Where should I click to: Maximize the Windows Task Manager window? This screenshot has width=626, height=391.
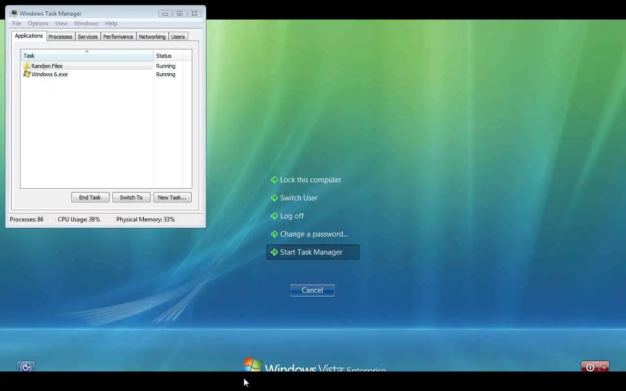(179, 14)
